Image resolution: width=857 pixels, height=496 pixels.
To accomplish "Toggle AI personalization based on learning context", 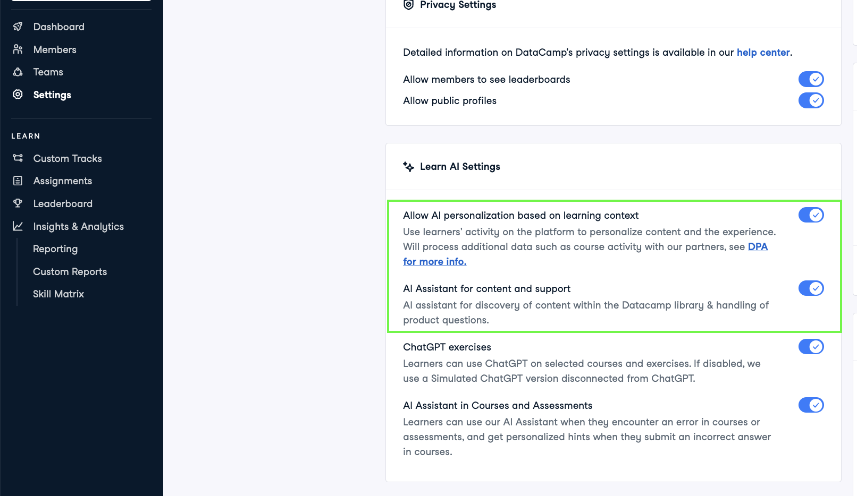I will click(x=811, y=215).
